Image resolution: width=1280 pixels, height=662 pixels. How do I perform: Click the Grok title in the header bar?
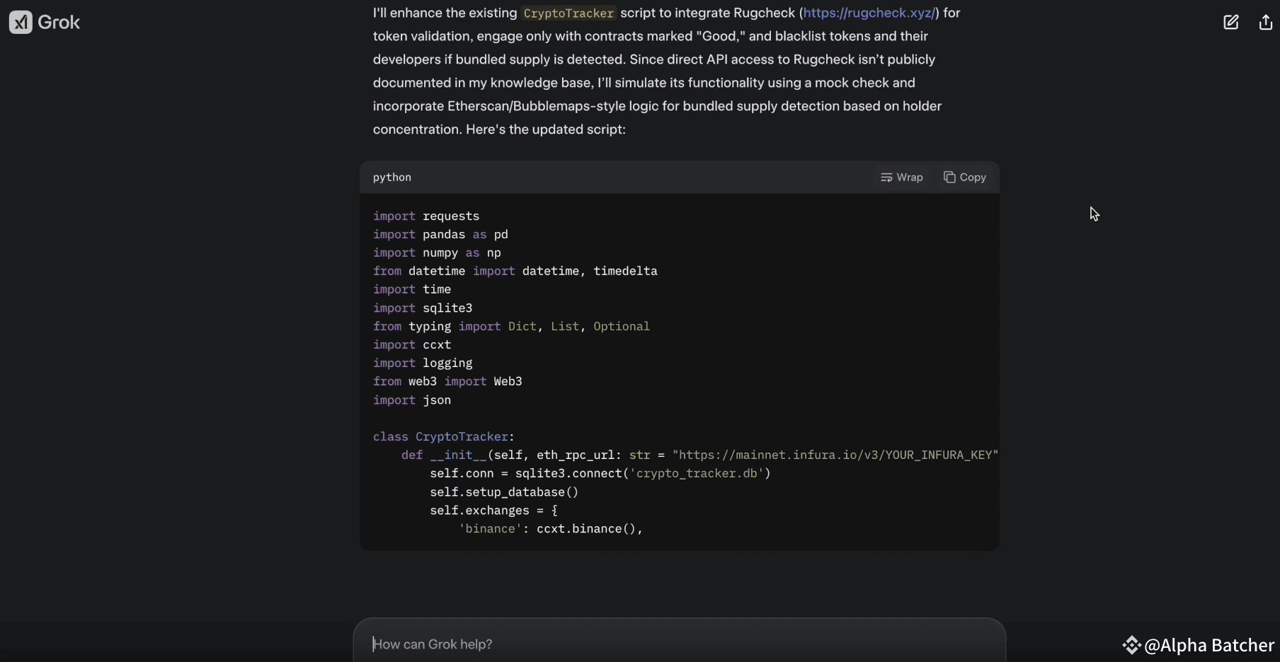[60, 22]
